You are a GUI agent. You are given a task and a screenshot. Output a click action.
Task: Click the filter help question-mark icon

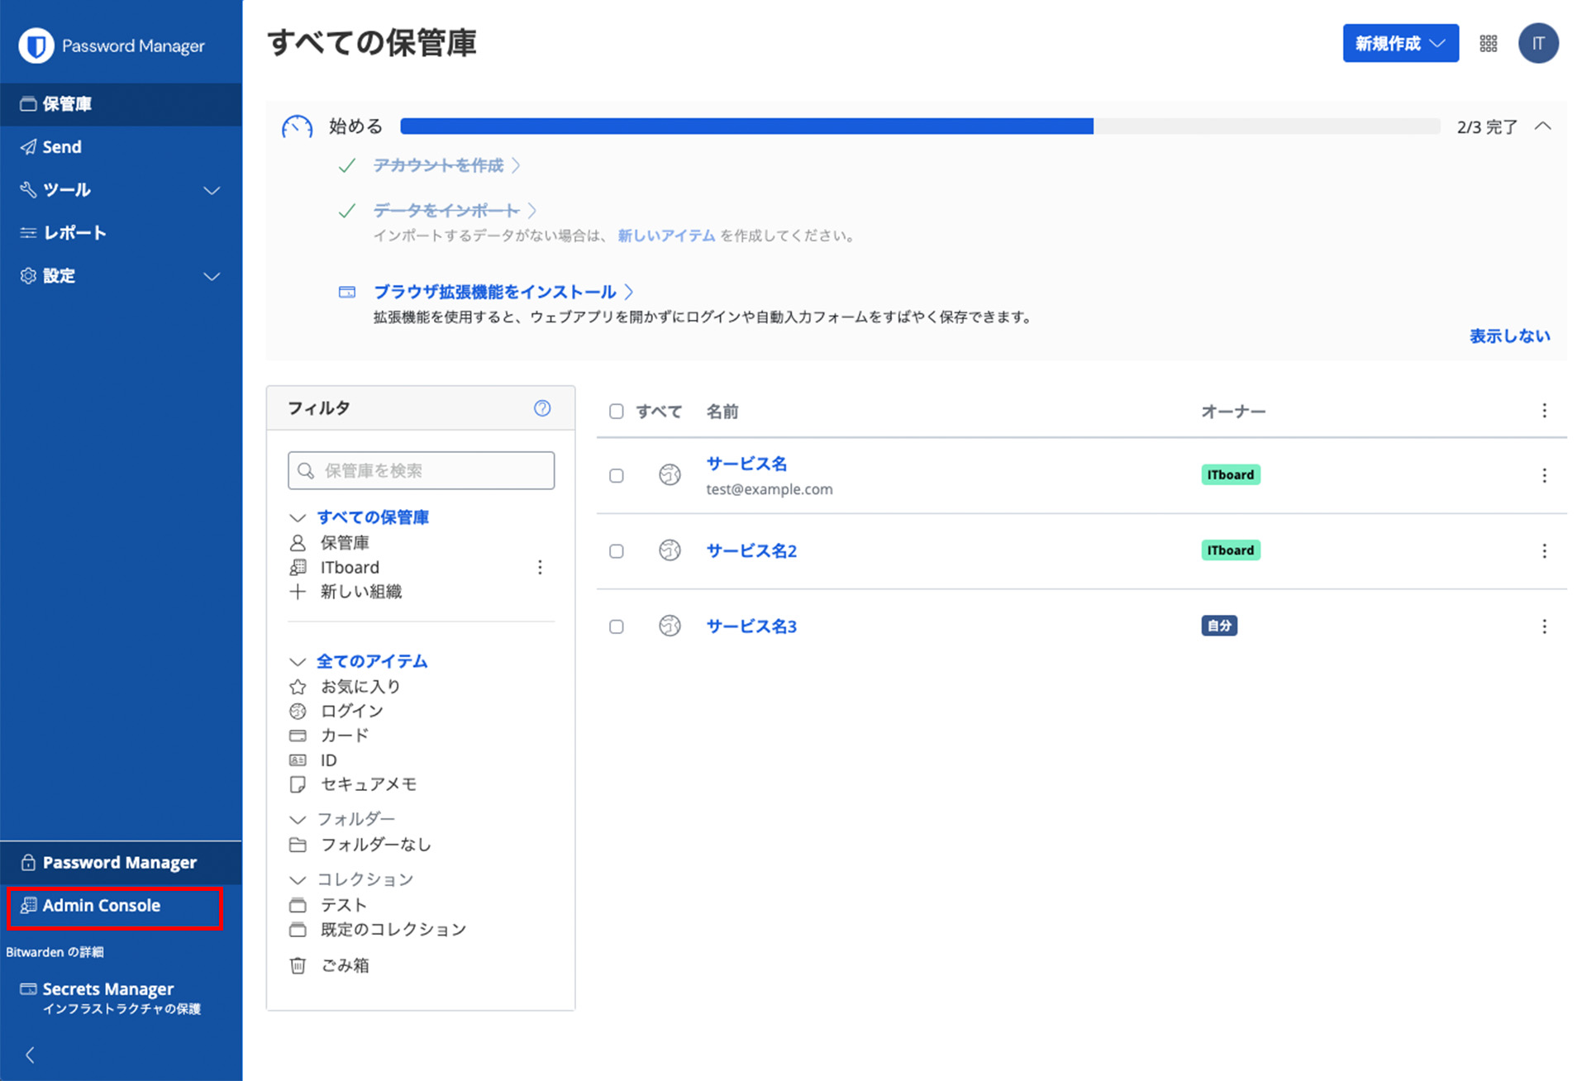(542, 408)
